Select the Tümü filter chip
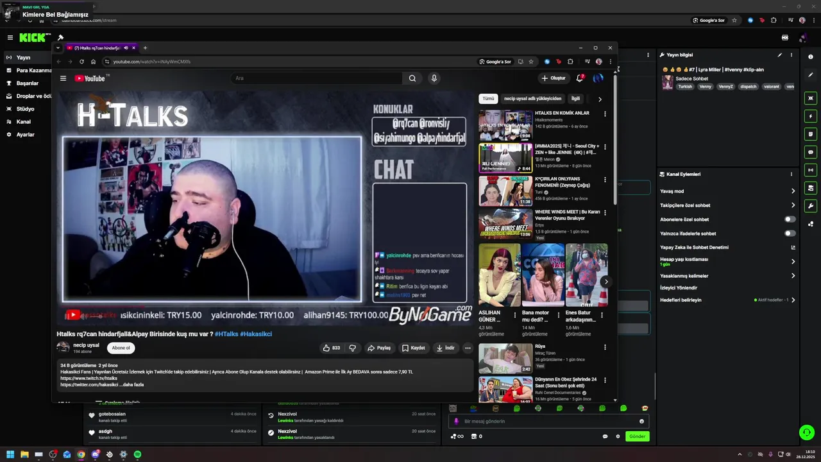821x462 pixels. [489, 99]
